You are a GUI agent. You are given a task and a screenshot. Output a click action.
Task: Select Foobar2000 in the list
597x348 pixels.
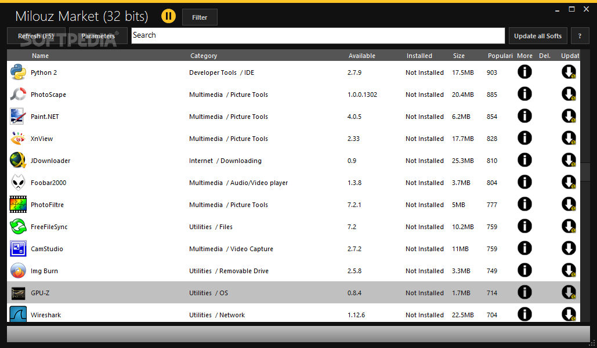pyautogui.click(x=48, y=183)
